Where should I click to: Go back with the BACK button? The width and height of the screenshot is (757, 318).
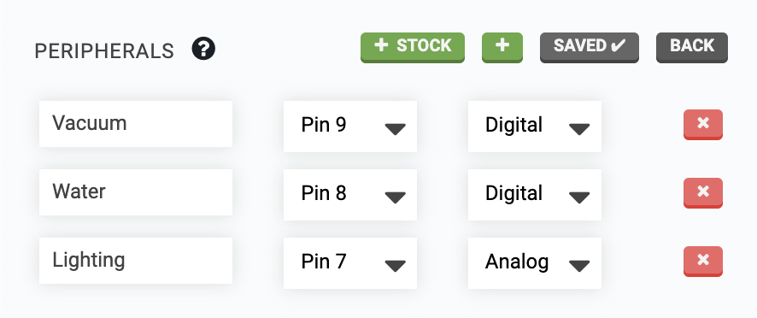(692, 47)
